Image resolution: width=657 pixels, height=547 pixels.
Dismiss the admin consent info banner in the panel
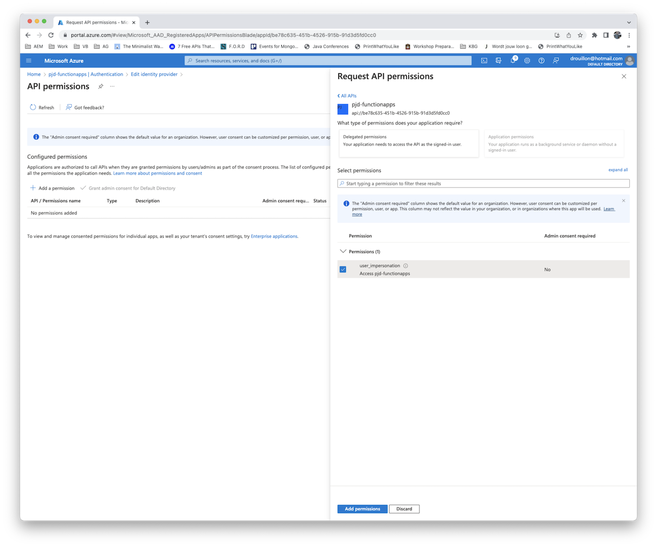(x=624, y=200)
